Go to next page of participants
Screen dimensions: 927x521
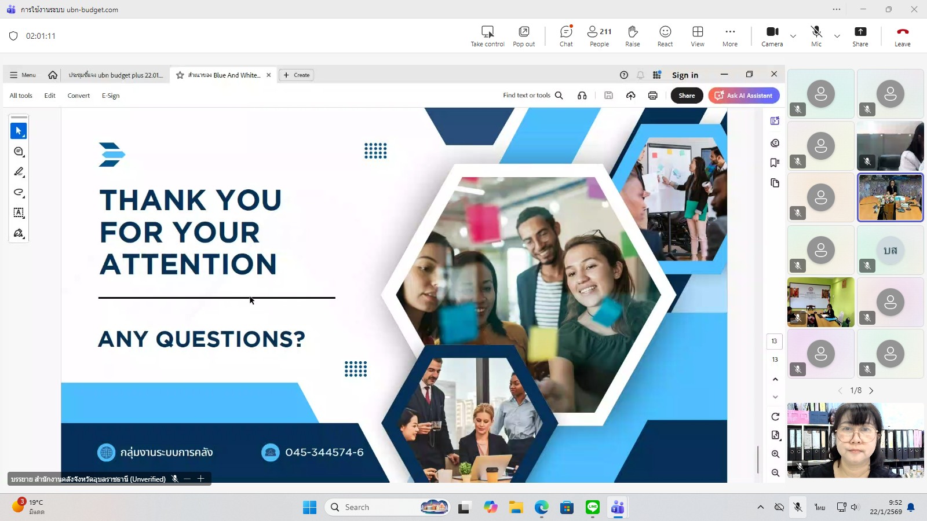[x=871, y=391]
